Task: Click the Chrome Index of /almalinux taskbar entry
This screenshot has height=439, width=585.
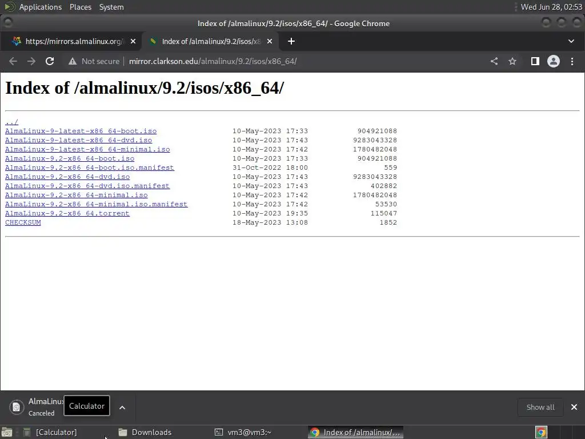Action: (x=356, y=432)
